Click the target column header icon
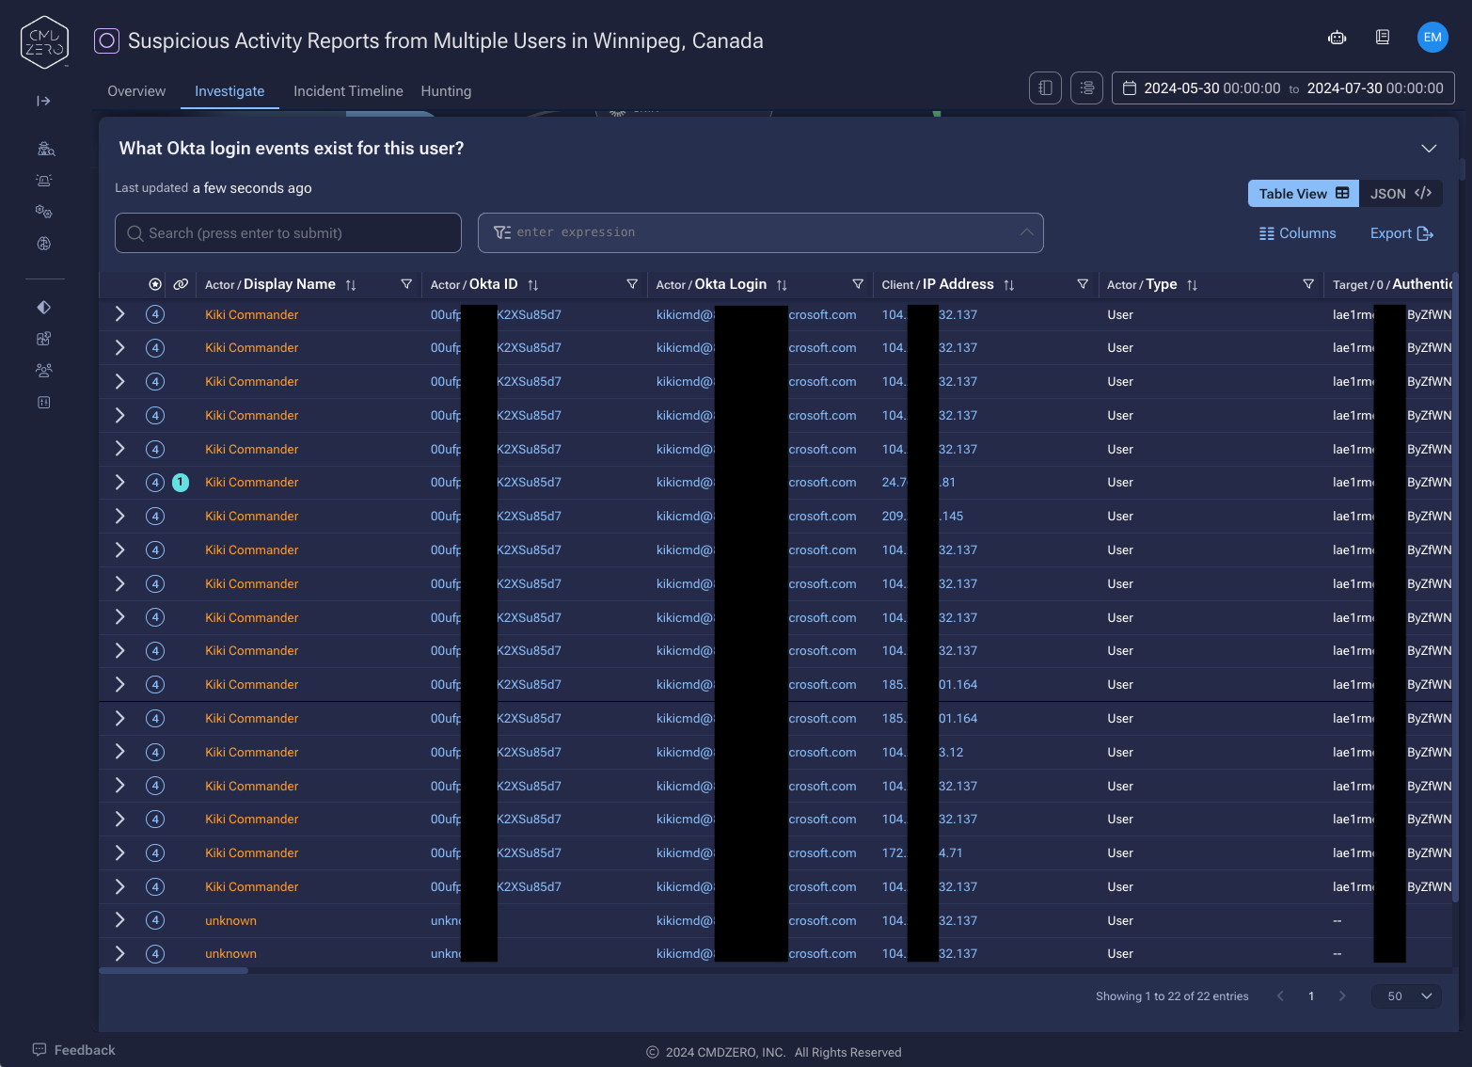 pyautogui.click(x=155, y=284)
